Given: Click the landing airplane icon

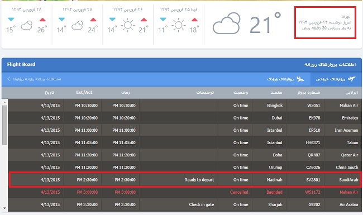Looking at the screenshot, I should point(300,79).
